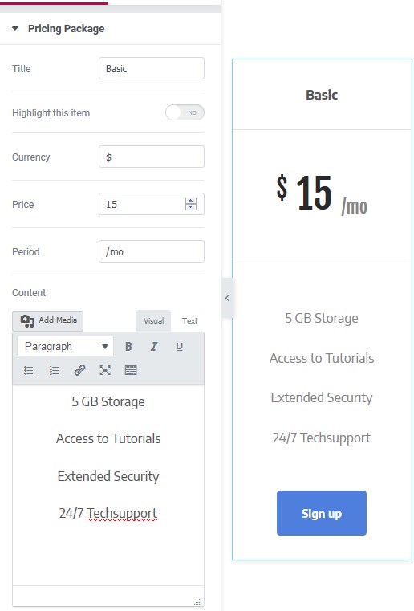Insert a bulleted list

(x=28, y=370)
